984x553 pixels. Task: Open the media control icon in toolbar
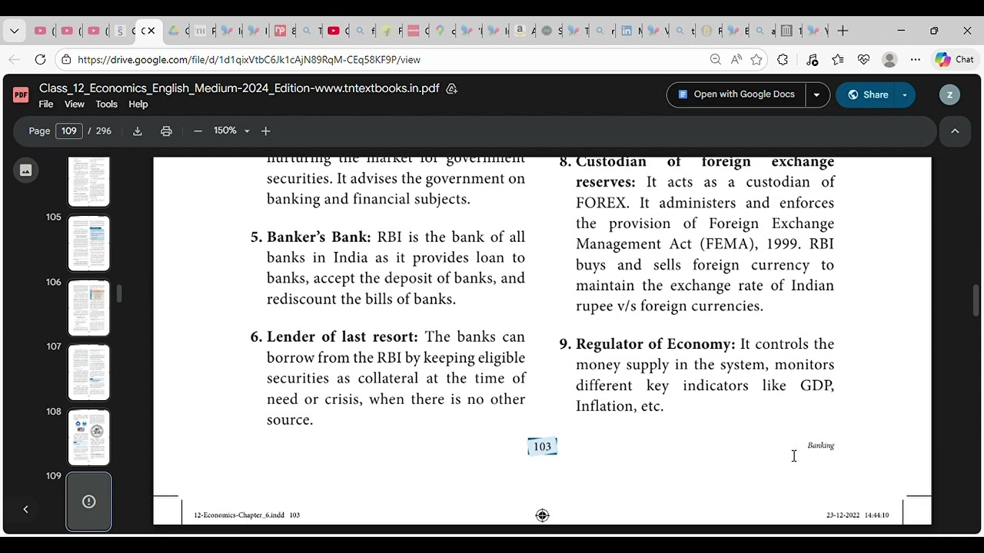pos(813,59)
